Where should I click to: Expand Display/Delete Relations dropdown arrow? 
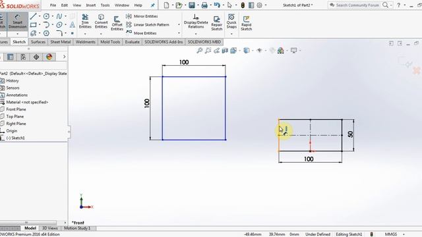coord(196,34)
